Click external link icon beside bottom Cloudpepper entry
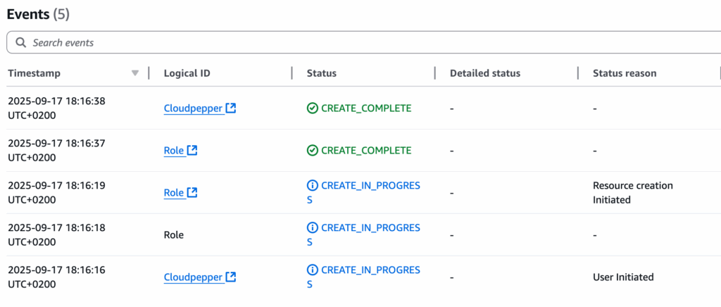This screenshot has width=721, height=307. point(231,277)
